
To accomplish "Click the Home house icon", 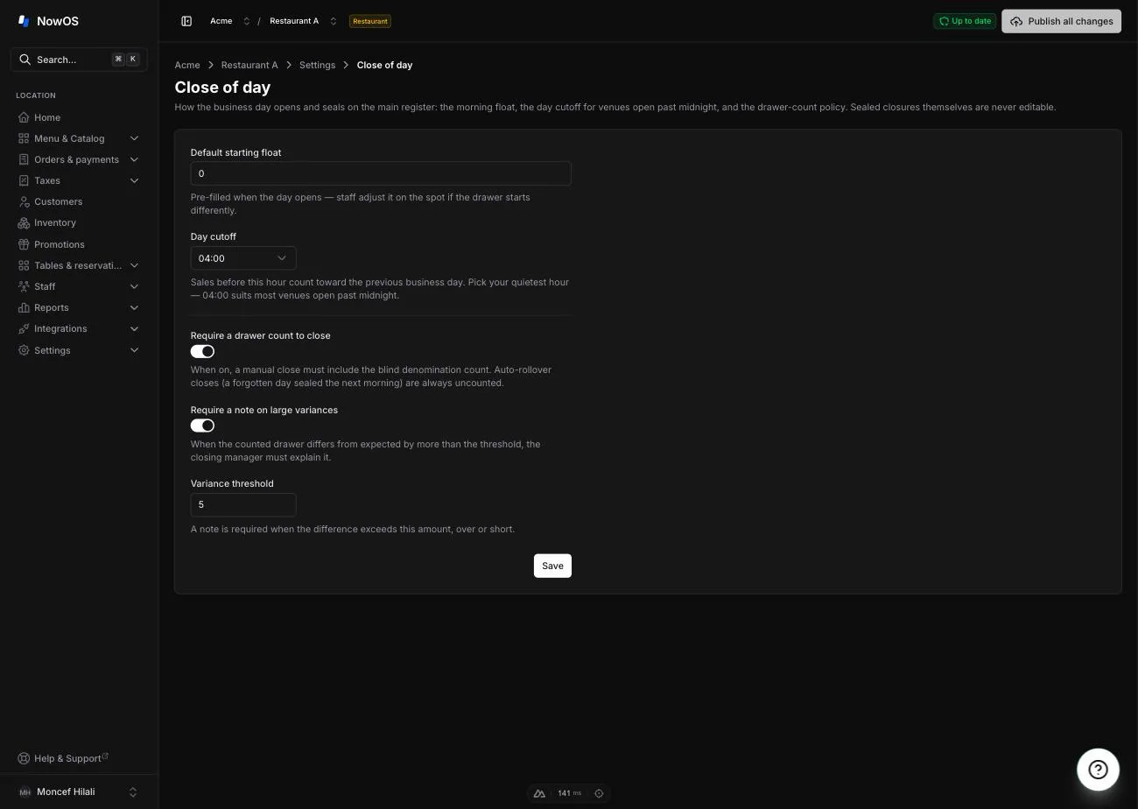I will point(24,117).
